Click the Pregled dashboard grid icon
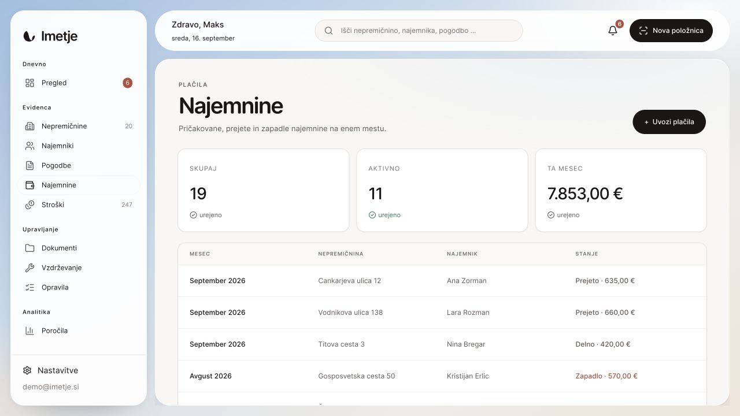Screen dimensions: 740x416 30,83
